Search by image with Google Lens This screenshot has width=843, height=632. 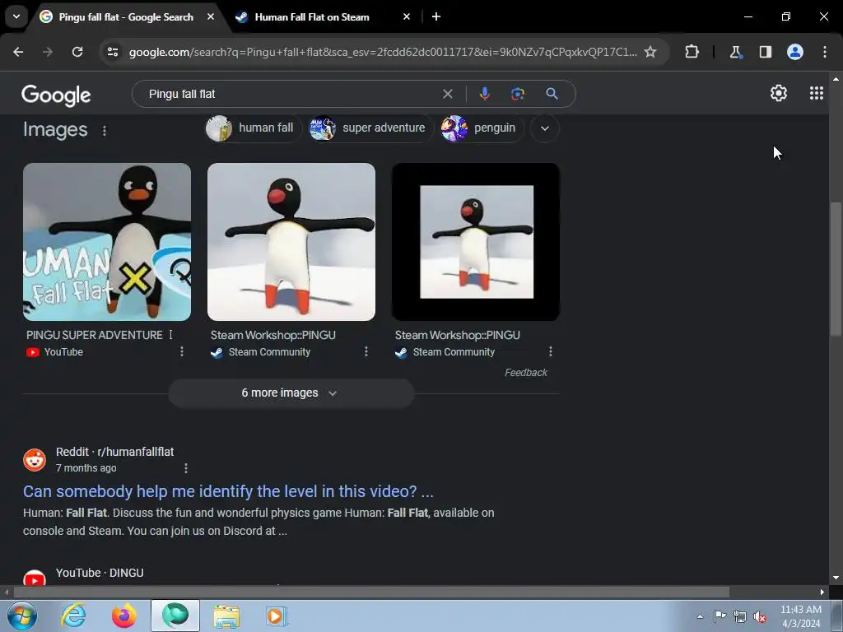point(517,94)
